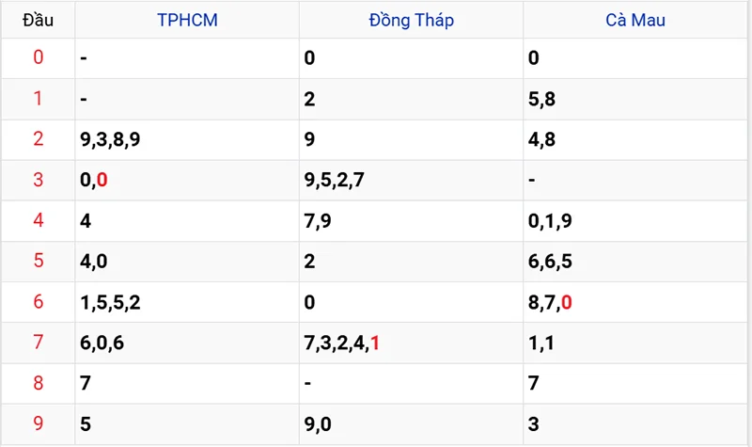
Task: Click Cà Mau cell showing 5,8
Action: (x=541, y=99)
